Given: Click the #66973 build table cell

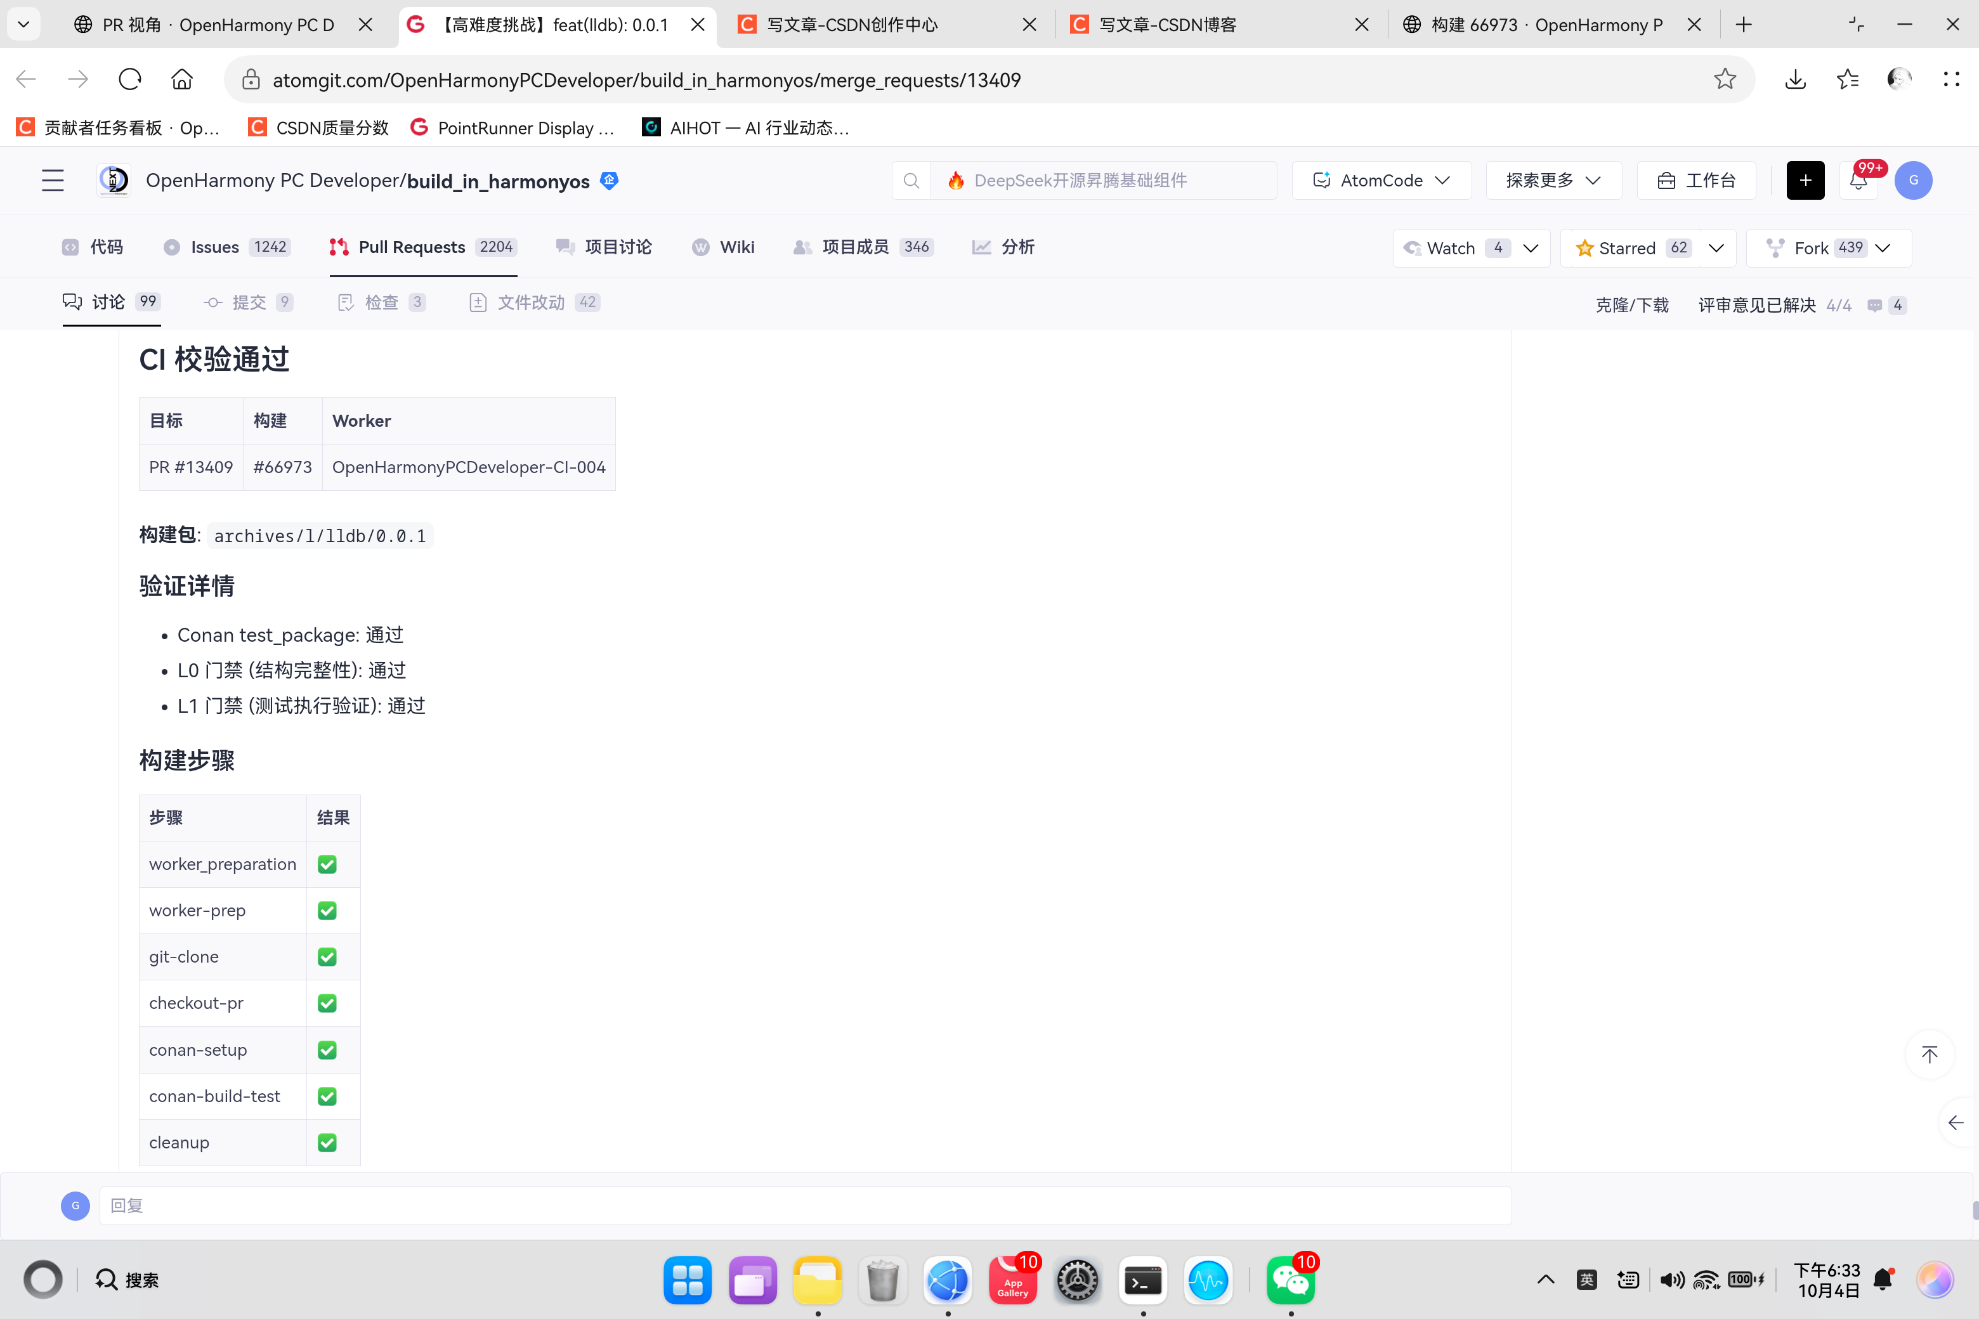Looking at the screenshot, I should pyautogui.click(x=283, y=467).
